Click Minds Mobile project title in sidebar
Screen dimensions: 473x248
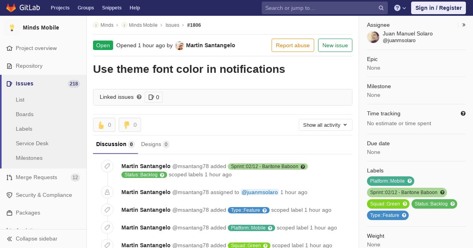pyautogui.click(x=41, y=28)
